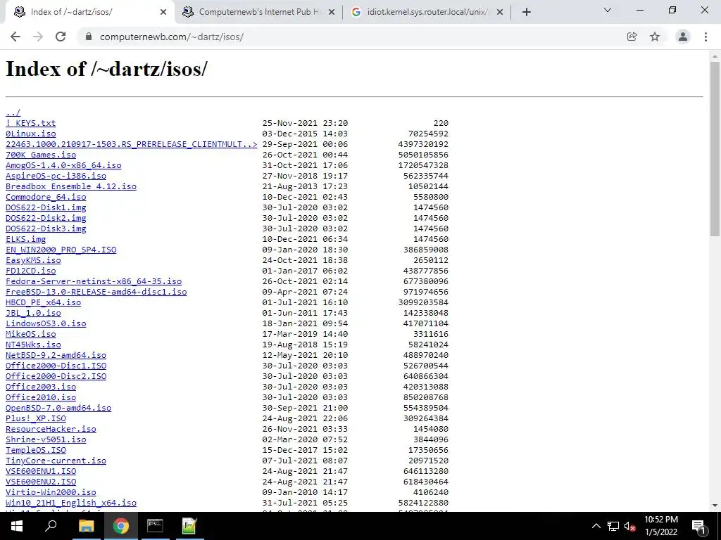Download NT45Wks.iso
This screenshot has height=540, width=721.
(x=33, y=345)
